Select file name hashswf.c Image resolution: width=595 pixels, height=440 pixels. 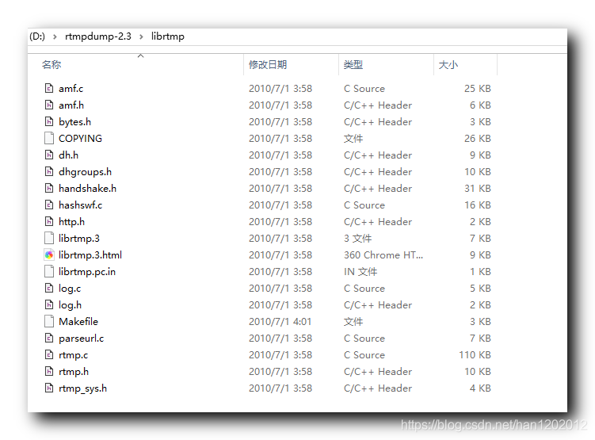(x=81, y=205)
